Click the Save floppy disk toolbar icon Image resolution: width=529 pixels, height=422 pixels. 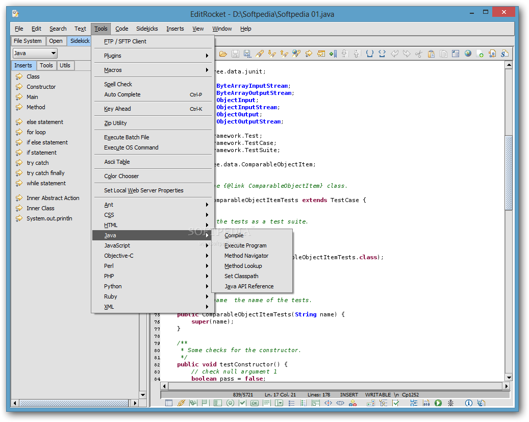click(235, 54)
